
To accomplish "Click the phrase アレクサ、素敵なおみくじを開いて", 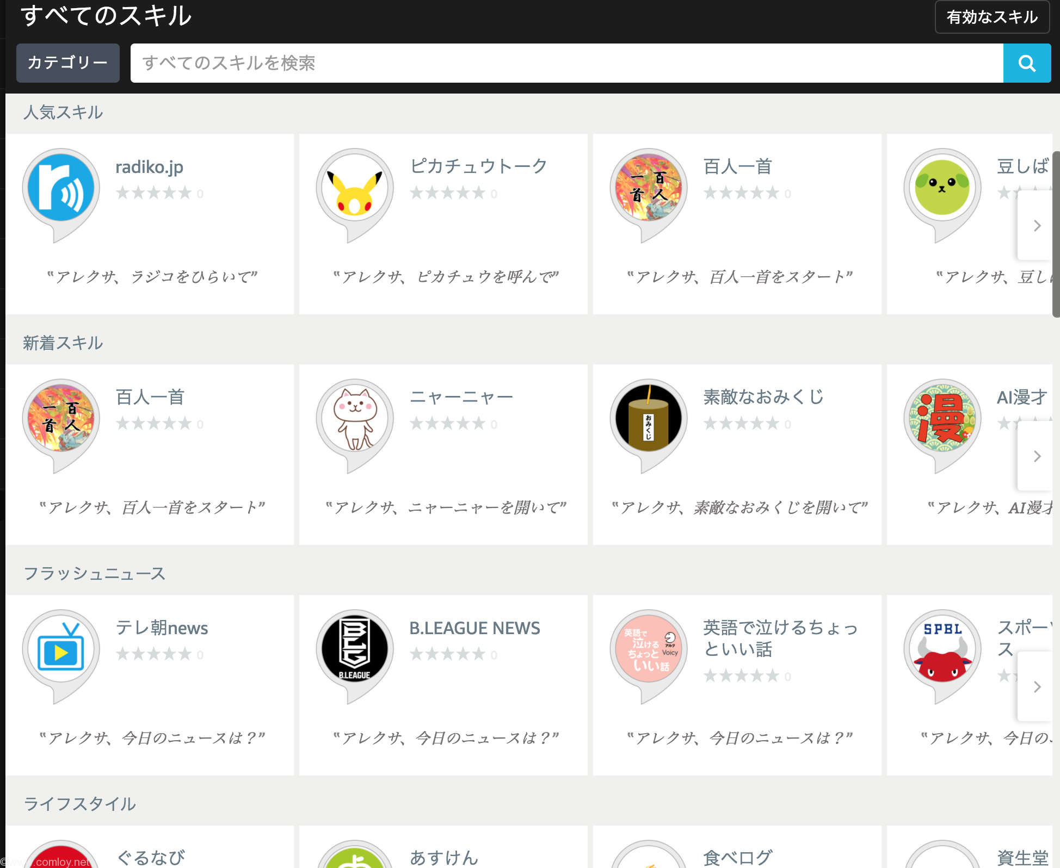I will click(x=739, y=507).
